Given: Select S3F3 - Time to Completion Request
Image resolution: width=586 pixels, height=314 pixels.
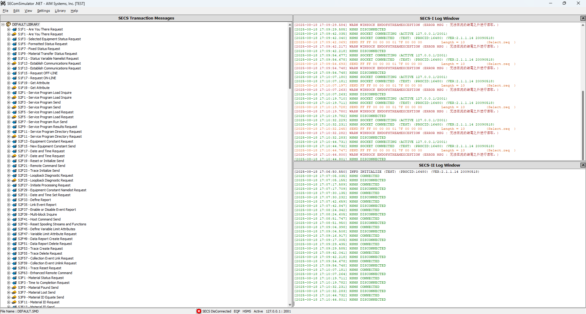Looking at the screenshot, I should click(44, 283).
